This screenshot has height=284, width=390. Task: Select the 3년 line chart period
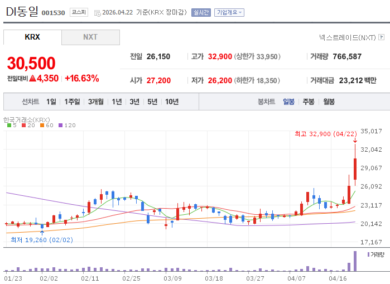(134, 102)
